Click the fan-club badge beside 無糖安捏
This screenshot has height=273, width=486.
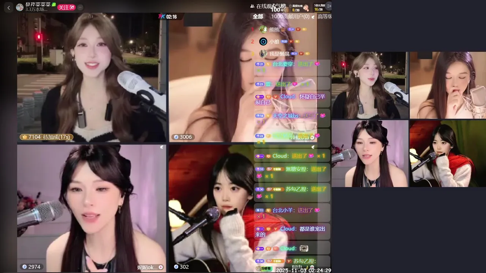pos(275,169)
